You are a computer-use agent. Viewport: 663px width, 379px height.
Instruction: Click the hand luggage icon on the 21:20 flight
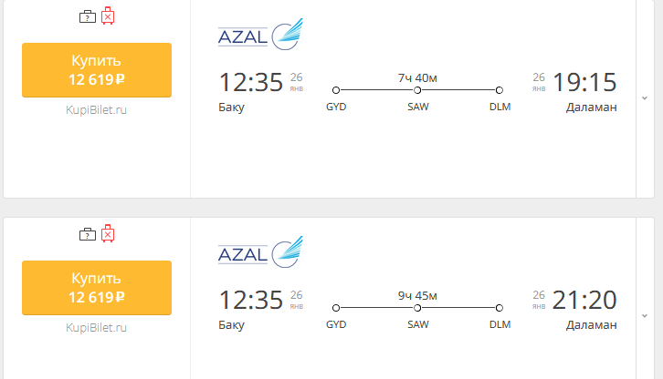(x=87, y=234)
